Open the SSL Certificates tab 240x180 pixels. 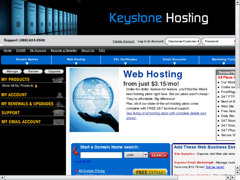tap(125, 60)
